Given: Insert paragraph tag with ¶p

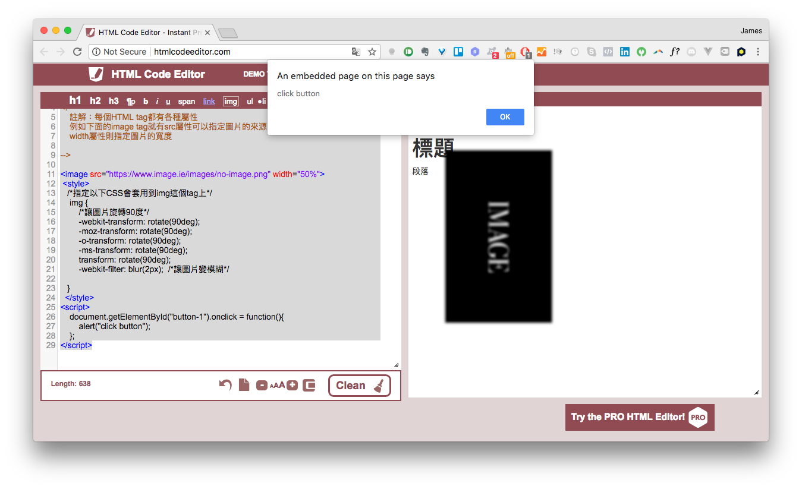Looking at the screenshot, I should click(x=131, y=102).
